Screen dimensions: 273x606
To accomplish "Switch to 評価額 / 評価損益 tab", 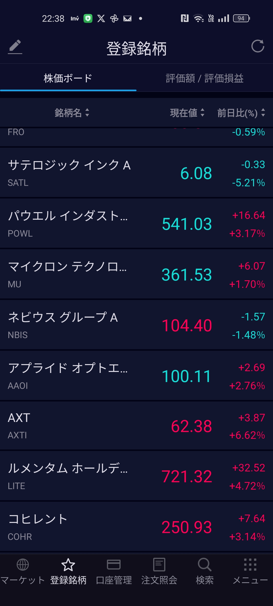I will (x=204, y=78).
